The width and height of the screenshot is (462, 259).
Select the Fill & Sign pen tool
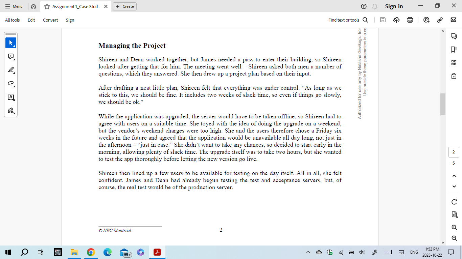click(x=10, y=110)
